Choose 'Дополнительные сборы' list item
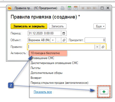This screenshot has width=115, height=102. pyautogui.click(x=46, y=73)
